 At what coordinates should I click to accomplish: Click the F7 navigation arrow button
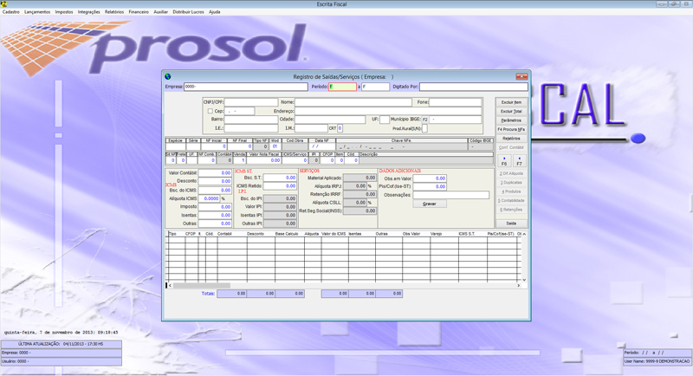pos(519,161)
